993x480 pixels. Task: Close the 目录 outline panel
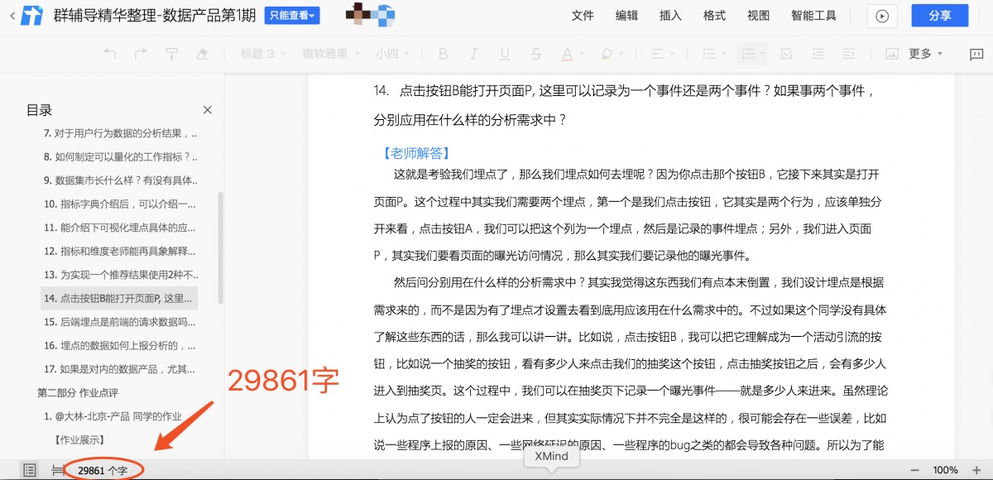pyautogui.click(x=208, y=110)
